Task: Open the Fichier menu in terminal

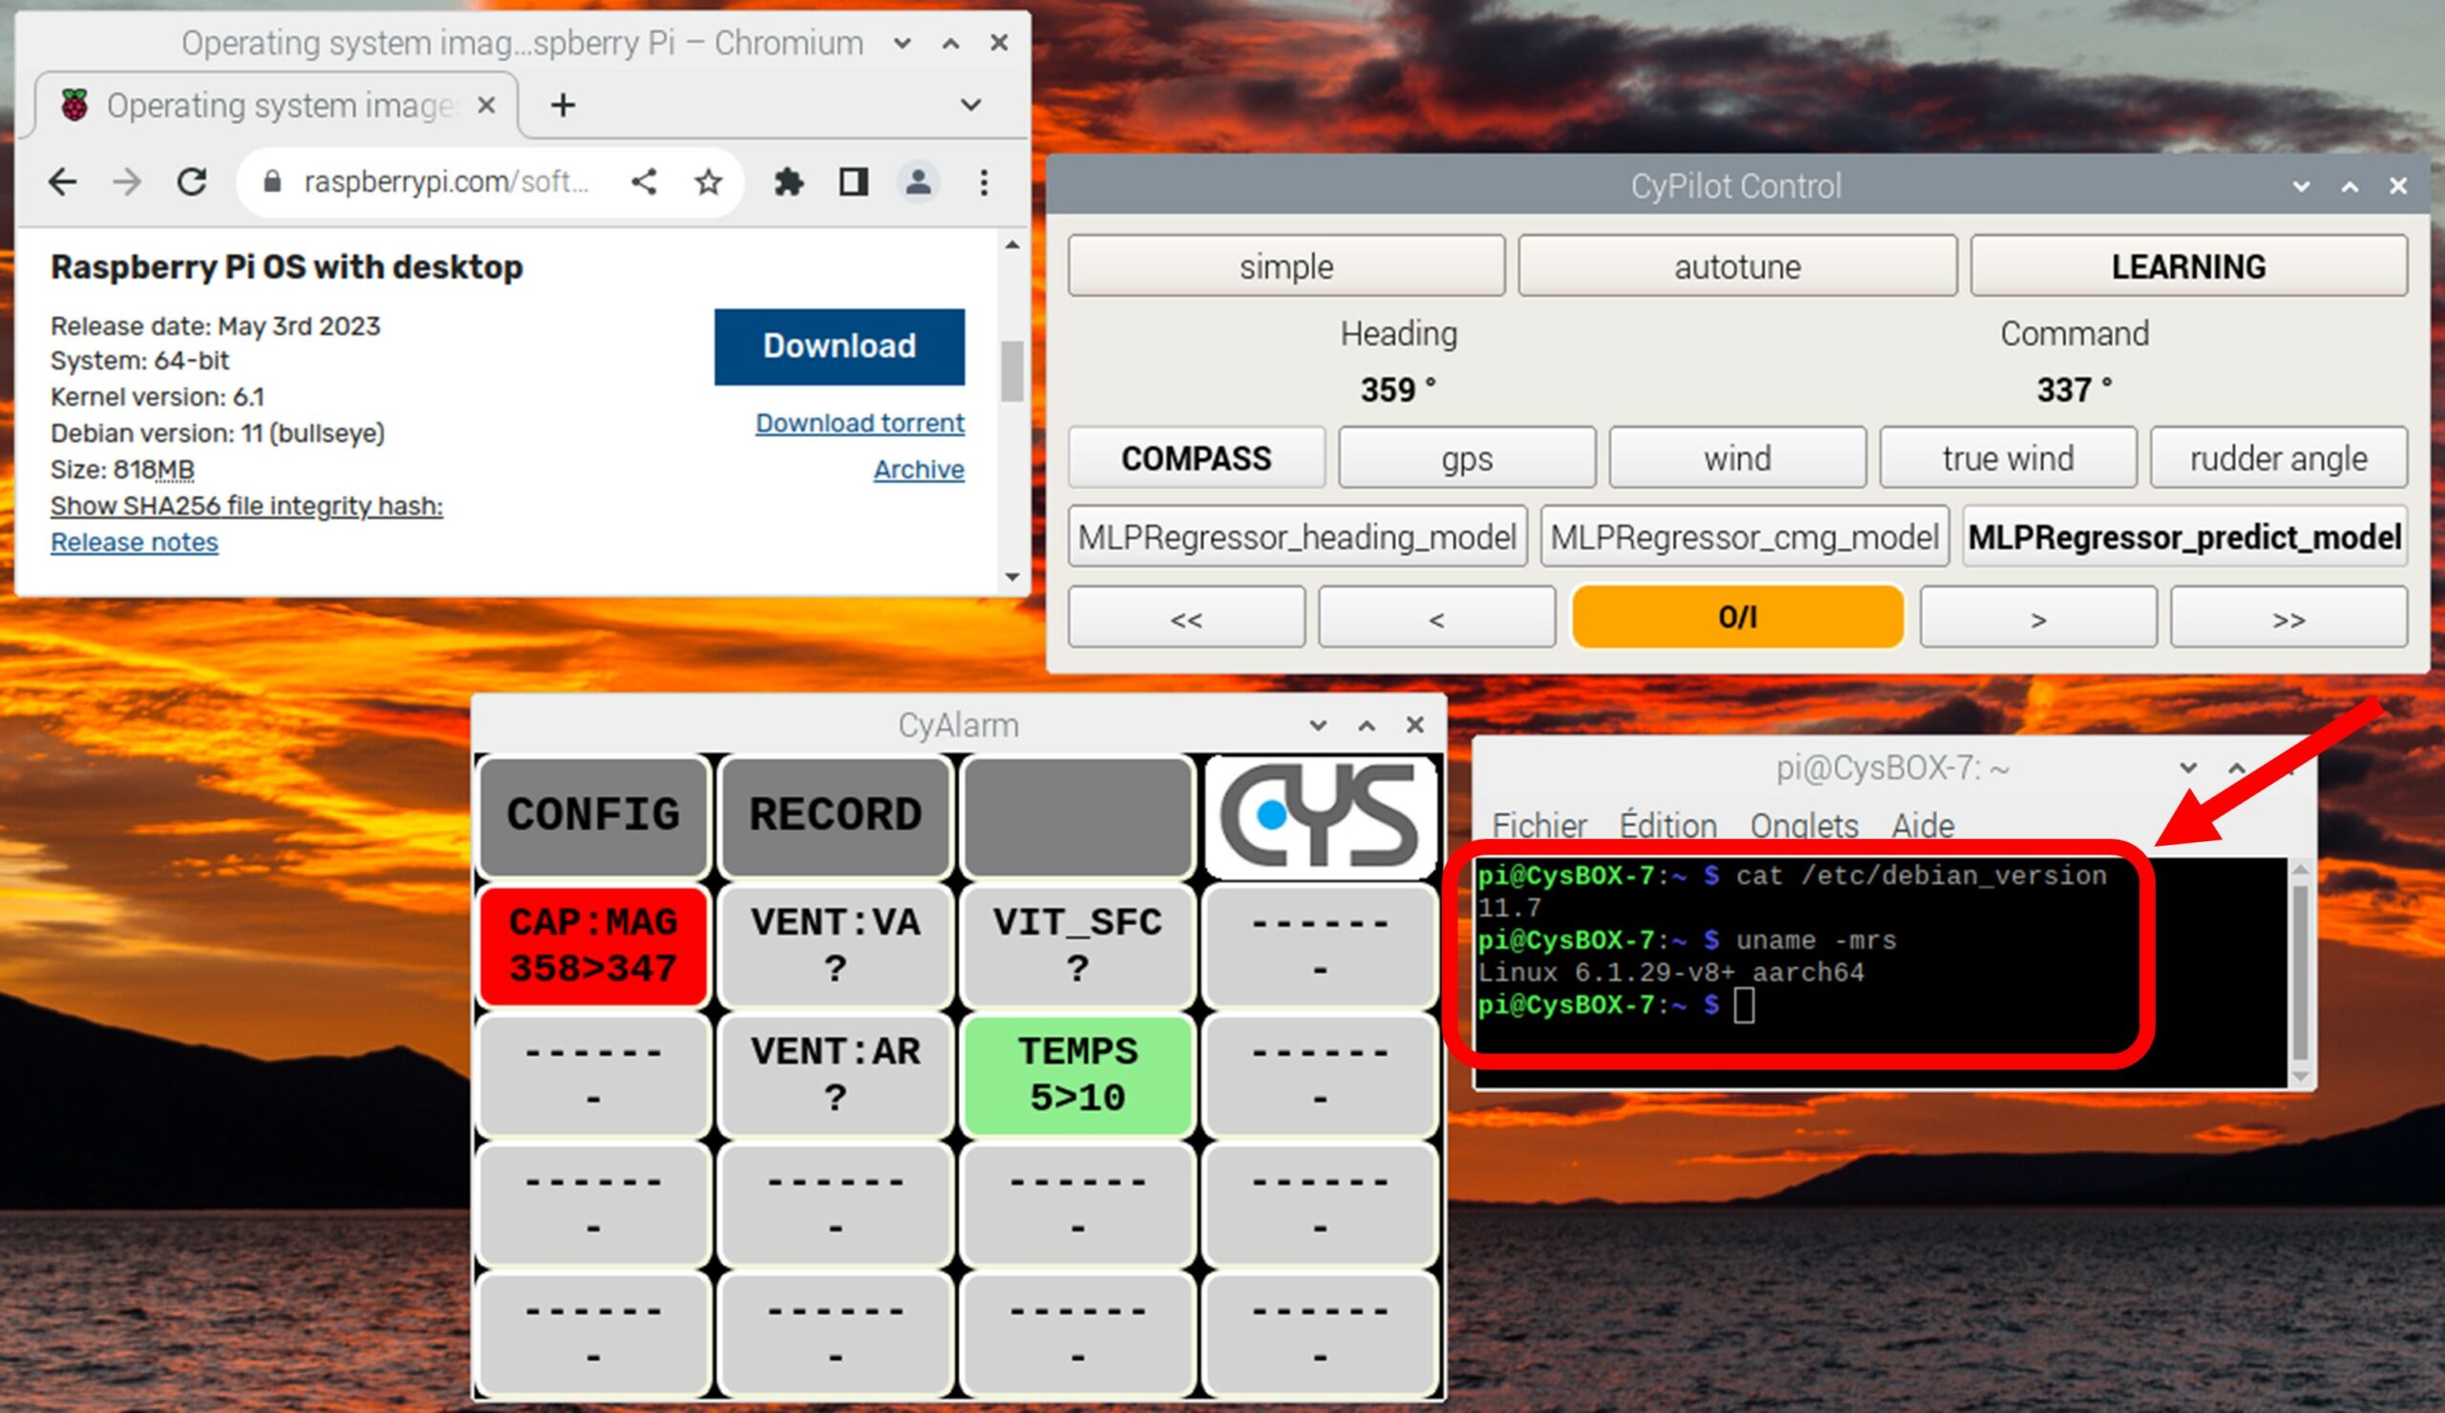Action: click(x=1539, y=825)
